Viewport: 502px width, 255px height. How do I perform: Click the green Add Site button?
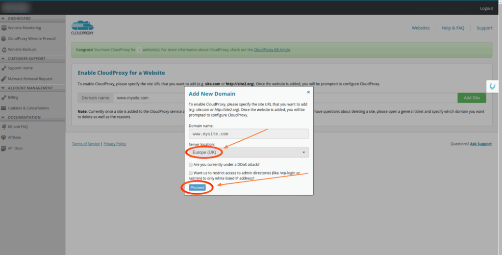(472, 98)
